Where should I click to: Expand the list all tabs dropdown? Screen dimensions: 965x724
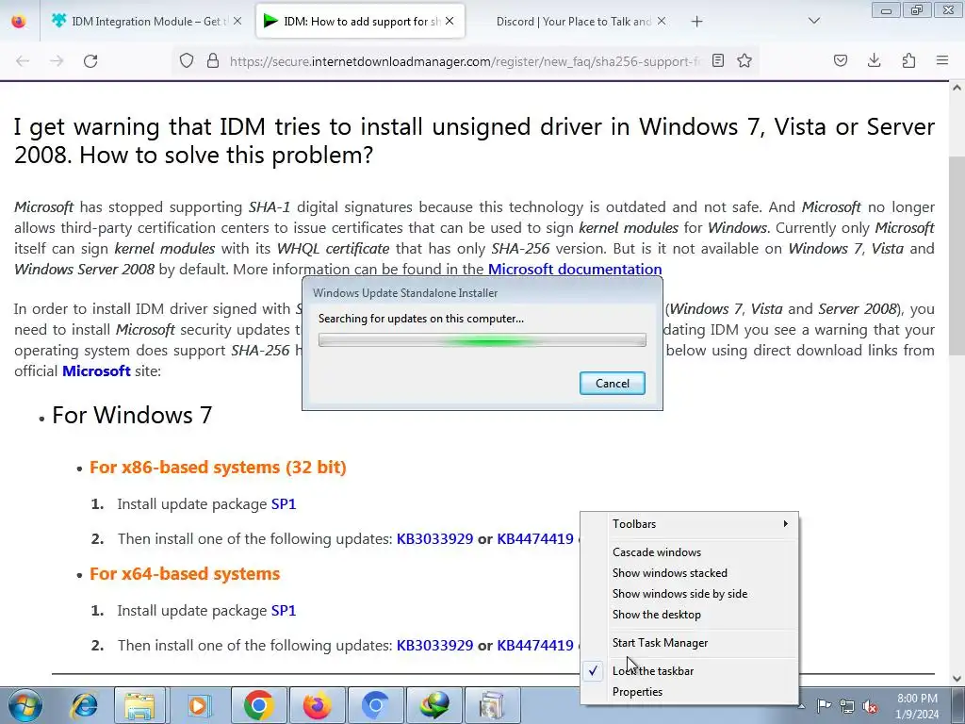[x=813, y=21]
